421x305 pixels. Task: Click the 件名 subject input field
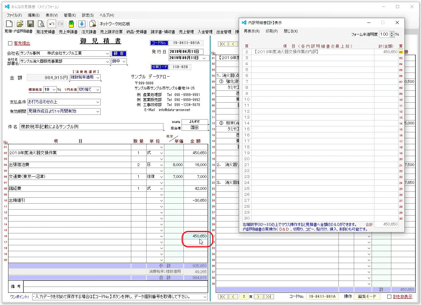92,127
